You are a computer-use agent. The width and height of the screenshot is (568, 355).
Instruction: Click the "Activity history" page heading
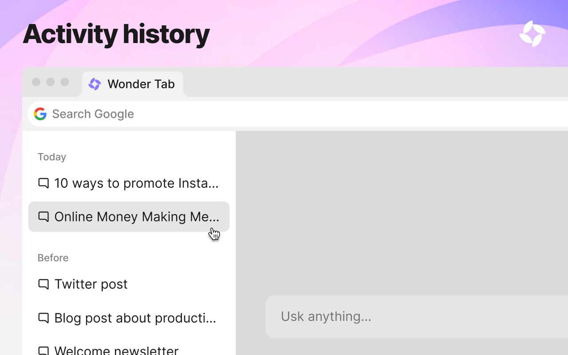pyautogui.click(x=116, y=34)
